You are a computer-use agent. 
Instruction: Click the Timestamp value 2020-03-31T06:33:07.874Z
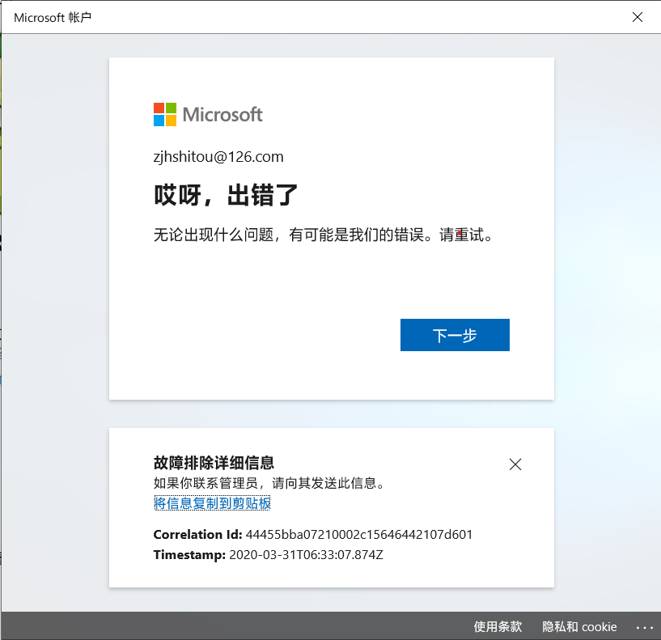[x=306, y=554]
